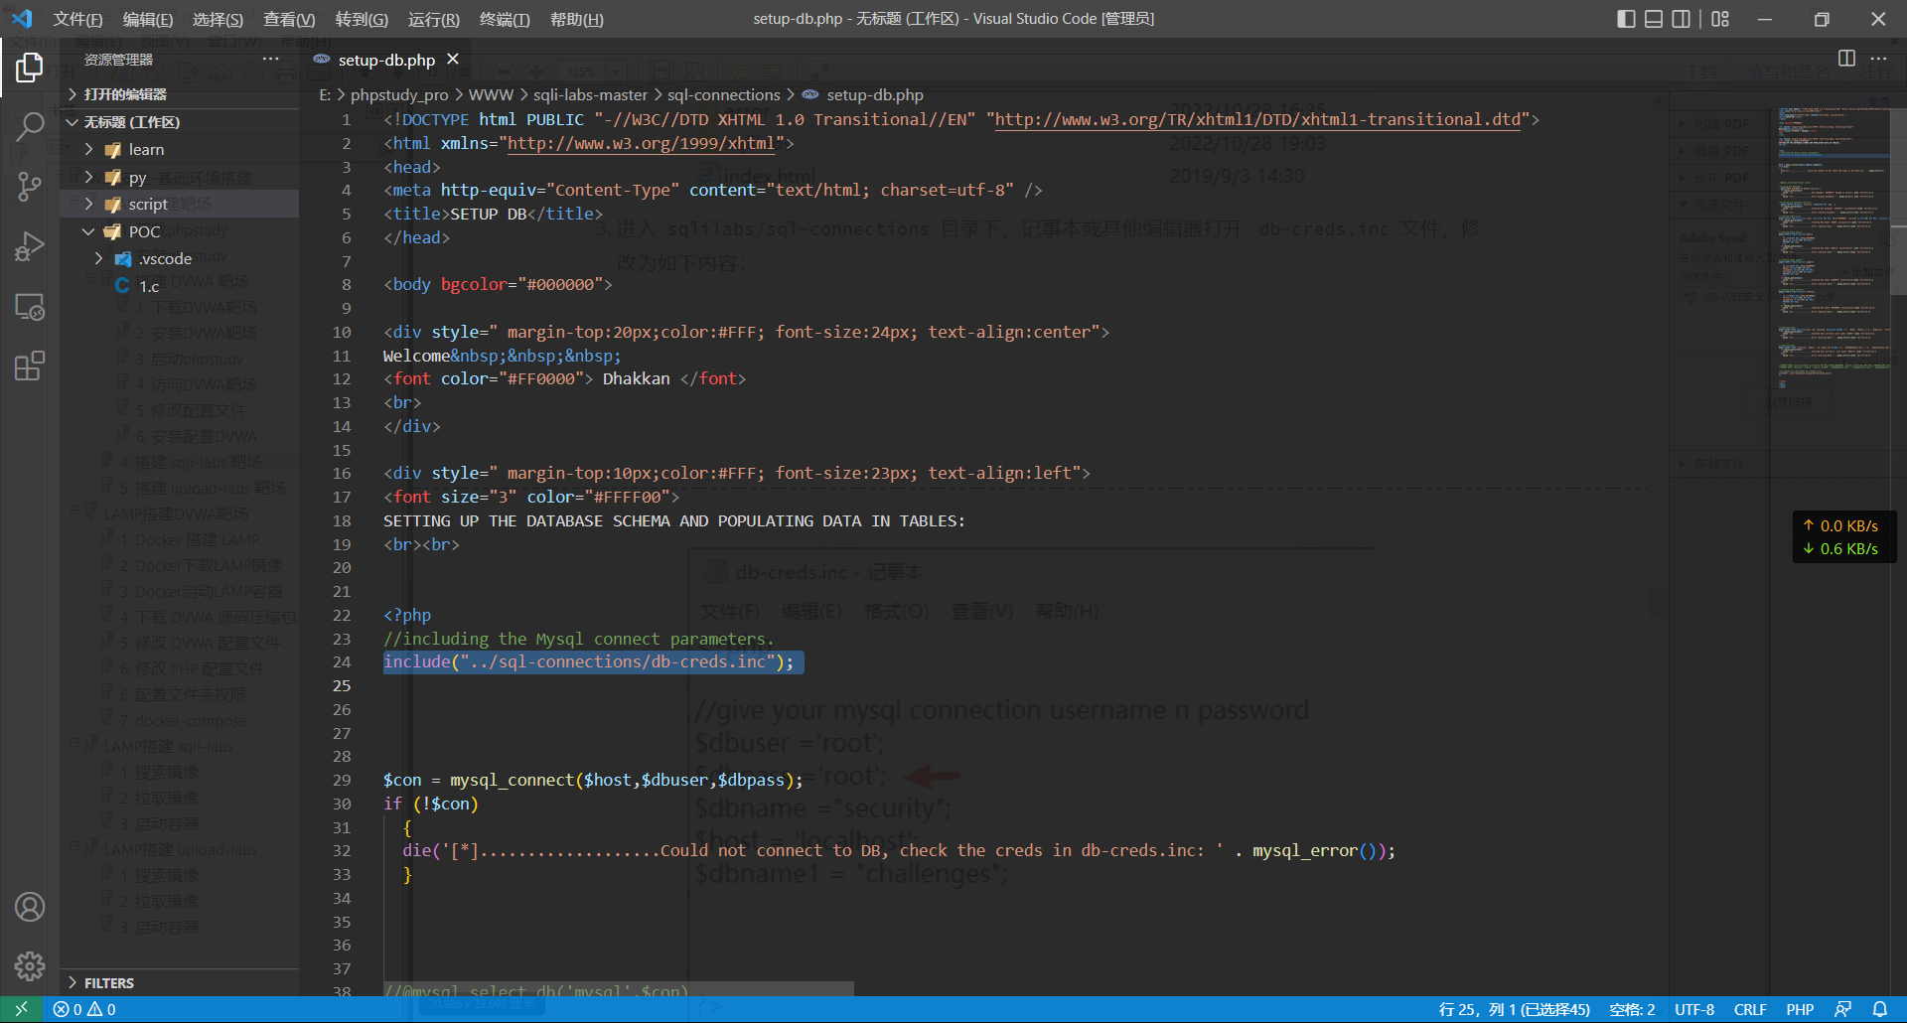Image resolution: width=1907 pixels, height=1023 pixels.
Task: Close the setup-db.php tab
Action: [453, 60]
